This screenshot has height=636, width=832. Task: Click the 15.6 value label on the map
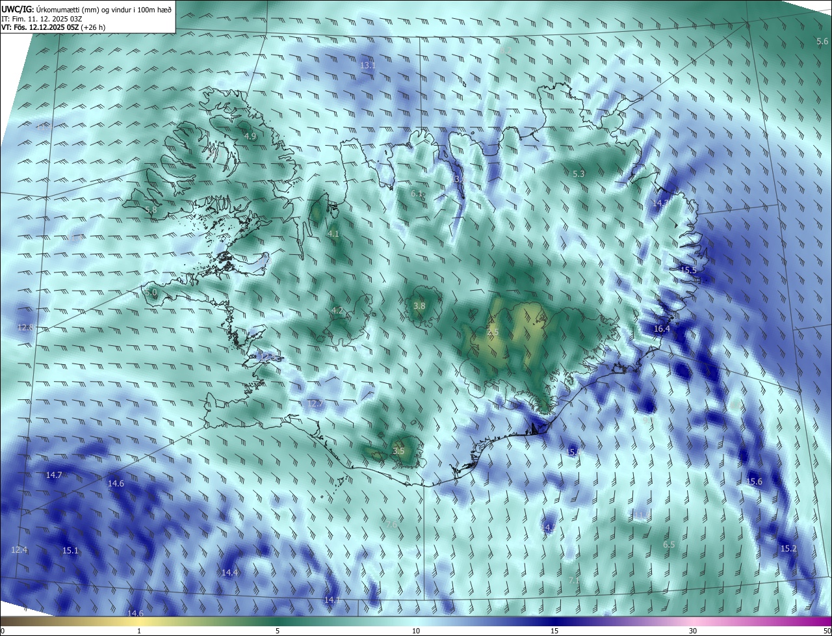(x=754, y=481)
